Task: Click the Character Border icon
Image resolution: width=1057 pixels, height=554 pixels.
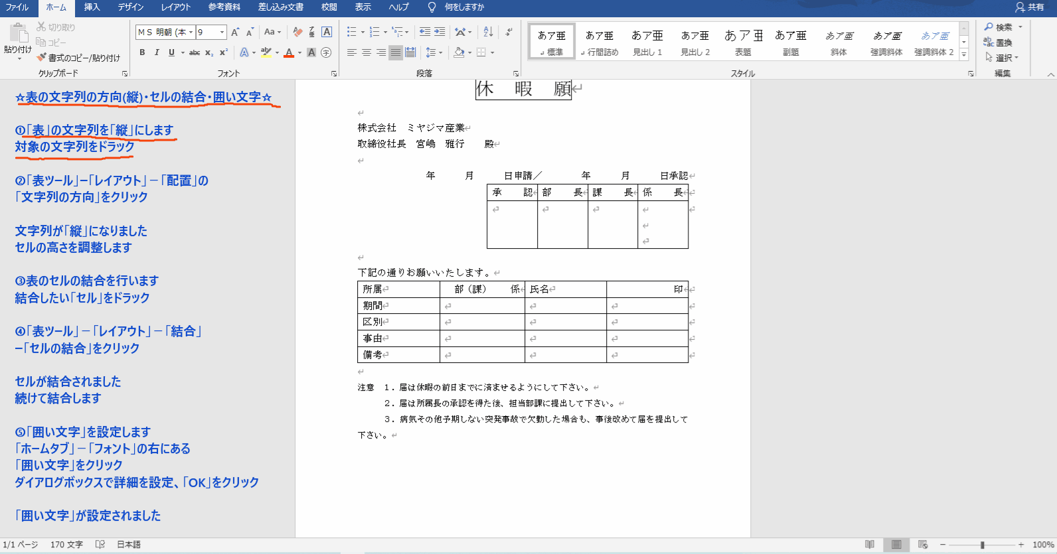Action: [x=327, y=32]
